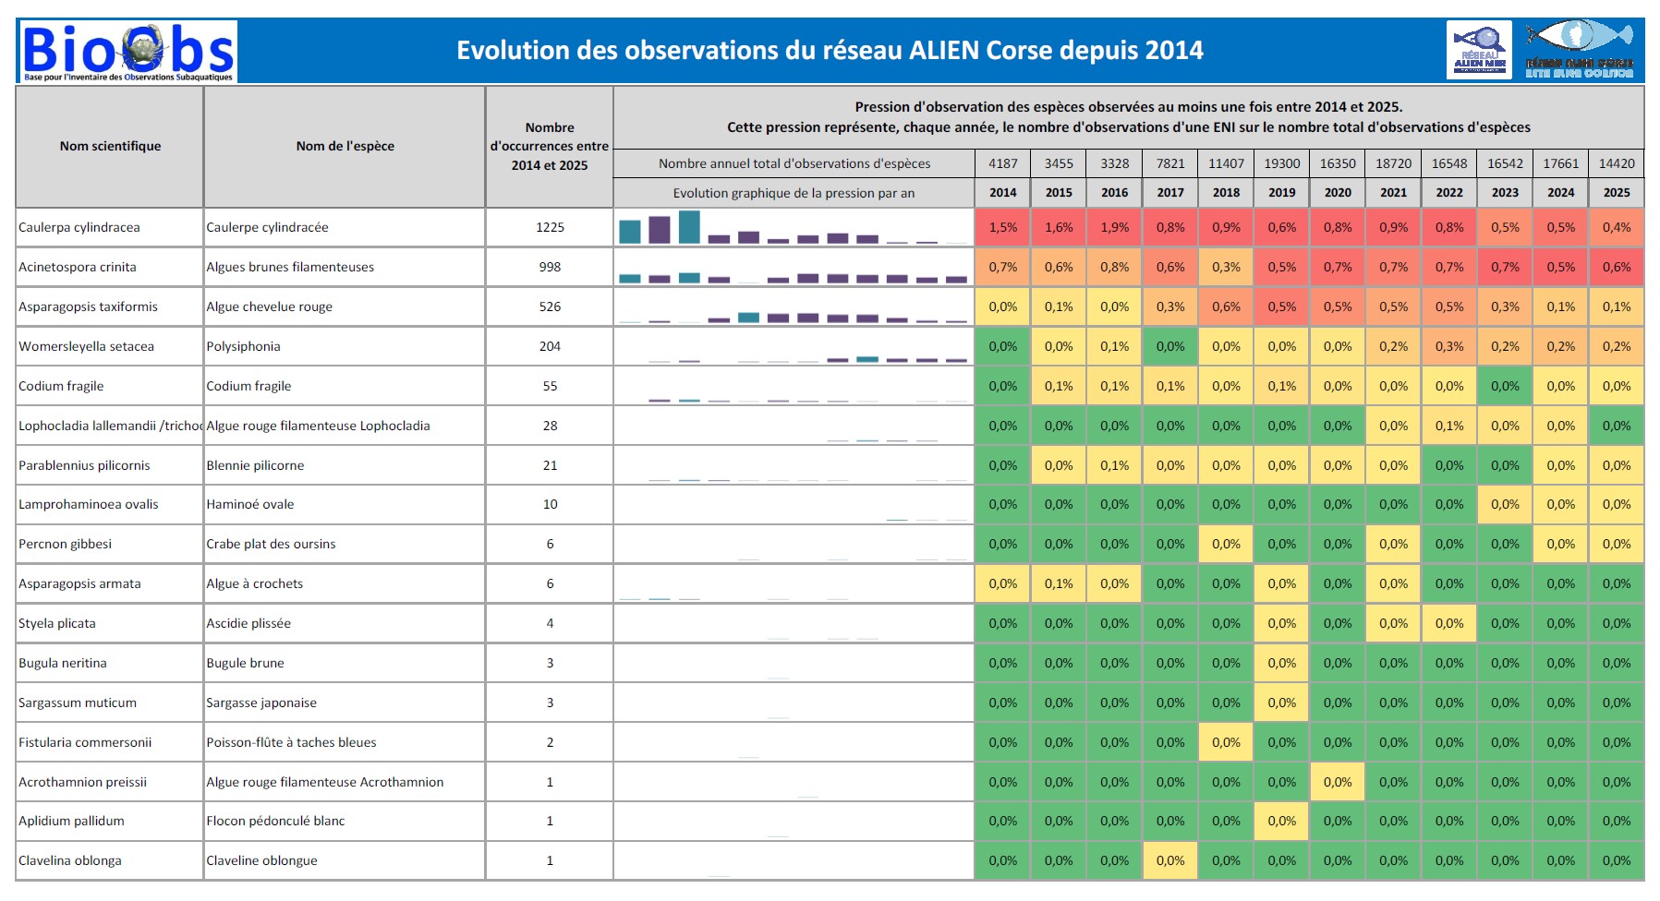Click the Asparagopsis taxiformis sparkline chart
This screenshot has width=1660, height=901.
pyautogui.click(x=793, y=307)
